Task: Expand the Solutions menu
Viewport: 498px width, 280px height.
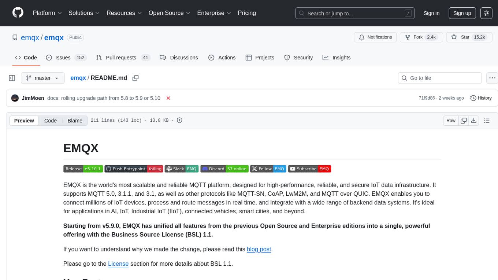Action: coord(84,13)
